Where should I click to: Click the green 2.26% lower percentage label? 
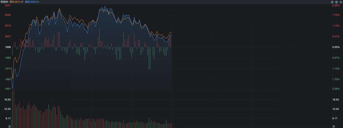click(x=336, y=89)
